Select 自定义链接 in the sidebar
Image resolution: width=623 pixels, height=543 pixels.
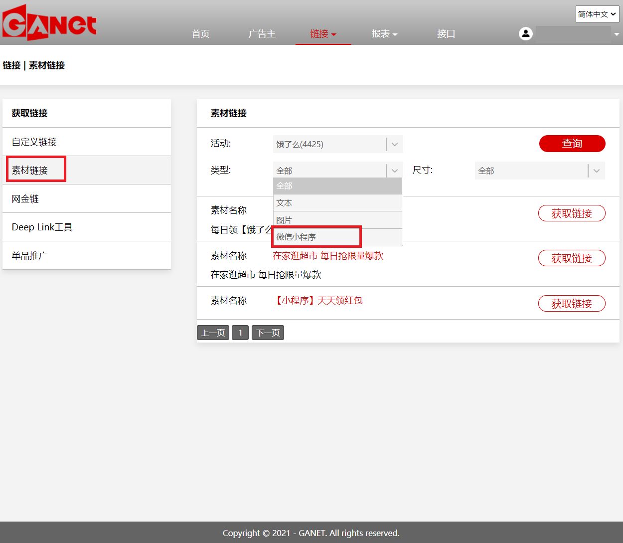click(x=87, y=142)
